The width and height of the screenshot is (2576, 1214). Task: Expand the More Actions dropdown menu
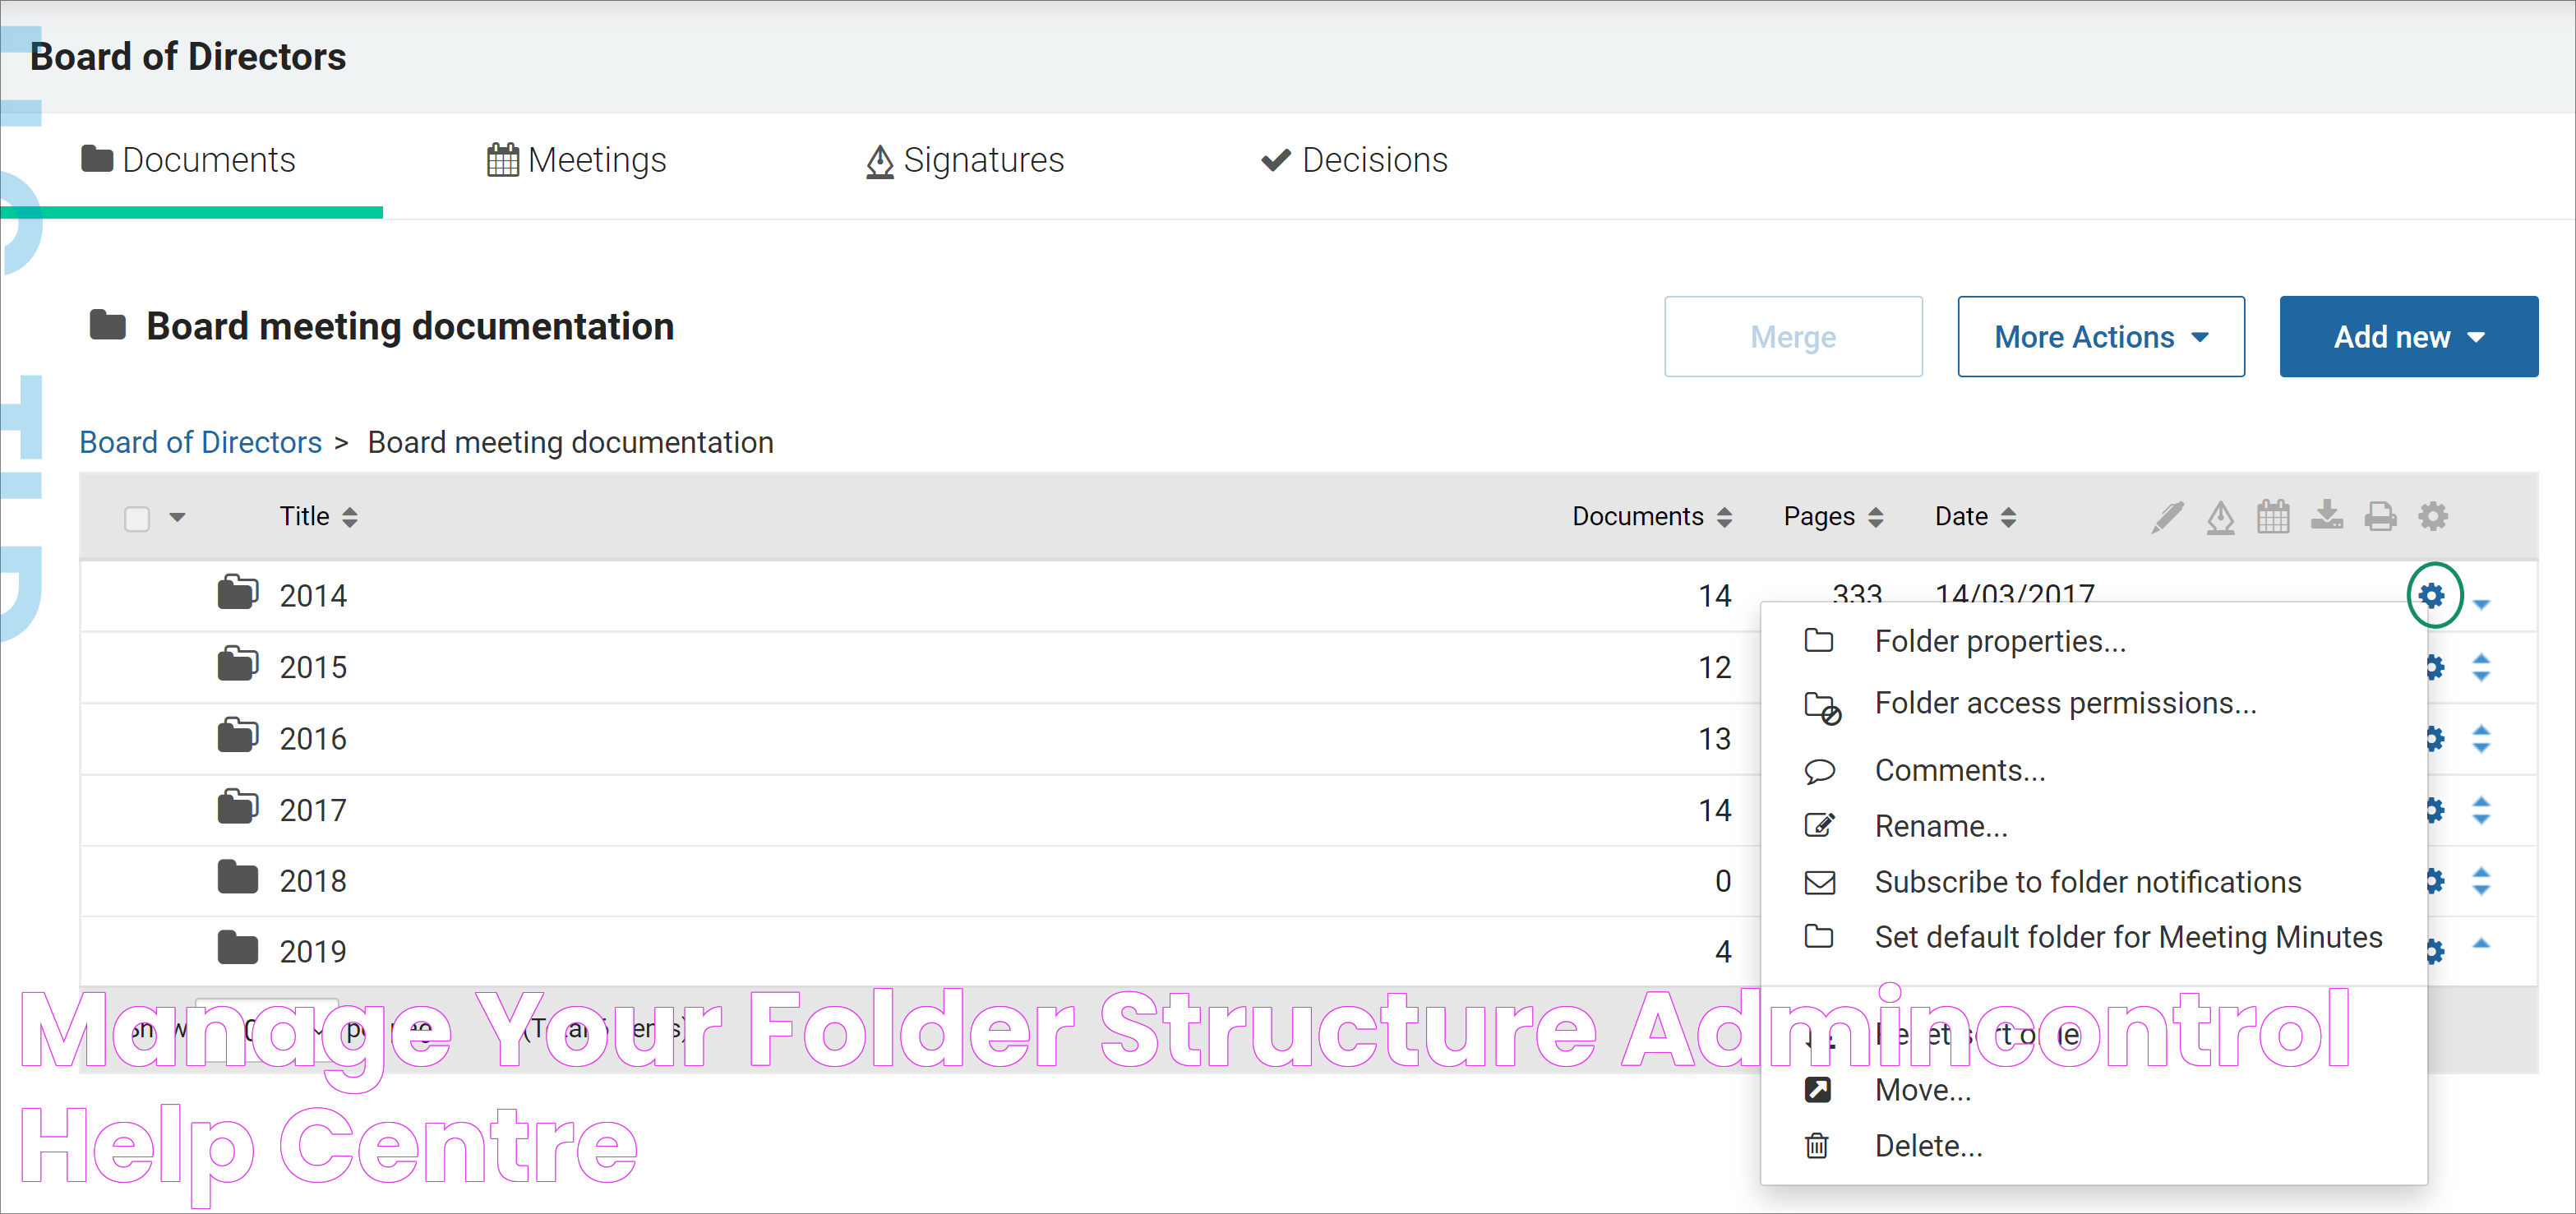(2099, 335)
